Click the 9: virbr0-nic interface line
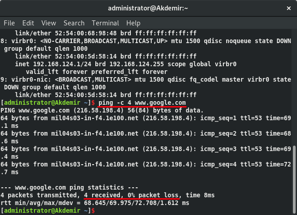297x215 pixels. pyautogui.click(x=145, y=79)
